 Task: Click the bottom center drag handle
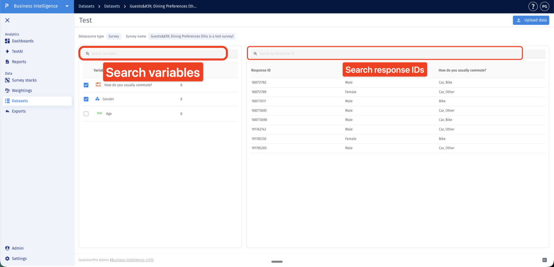(277, 261)
